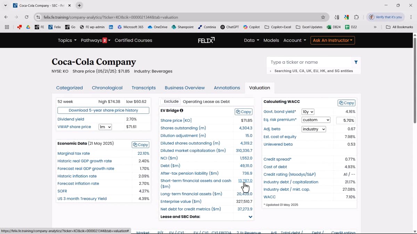Open the Copilot bookmark

coord(252,27)
